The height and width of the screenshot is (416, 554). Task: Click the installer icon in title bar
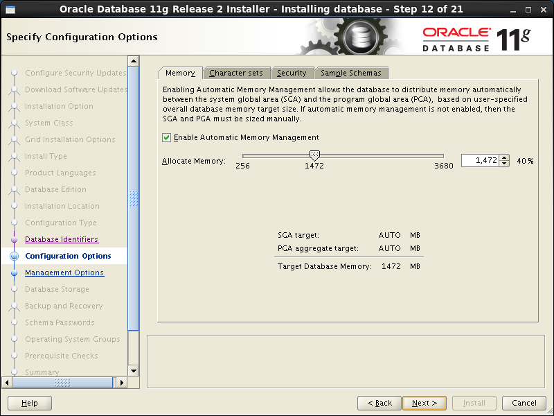[x=10, y=9]
